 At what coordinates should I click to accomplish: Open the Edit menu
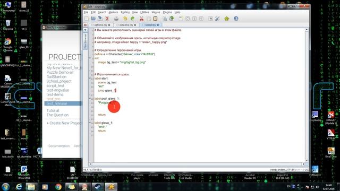(x=93, y=12)
